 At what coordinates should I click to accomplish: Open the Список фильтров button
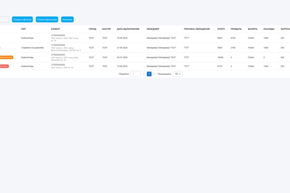click(x=47, y=19)
